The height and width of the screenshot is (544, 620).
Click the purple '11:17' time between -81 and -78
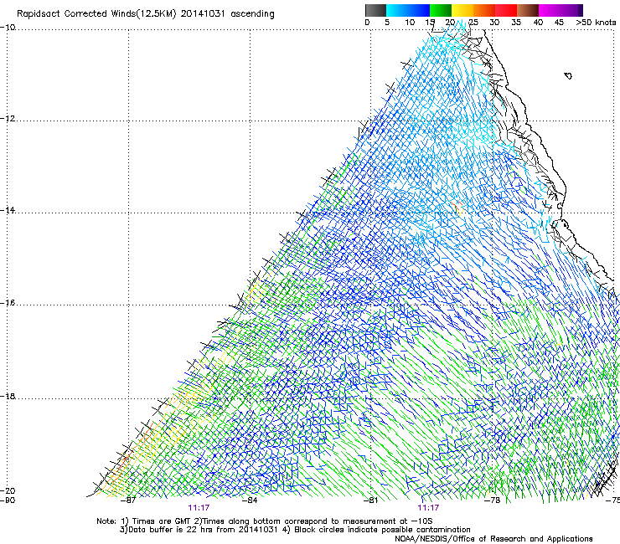(x=429, y=508)
